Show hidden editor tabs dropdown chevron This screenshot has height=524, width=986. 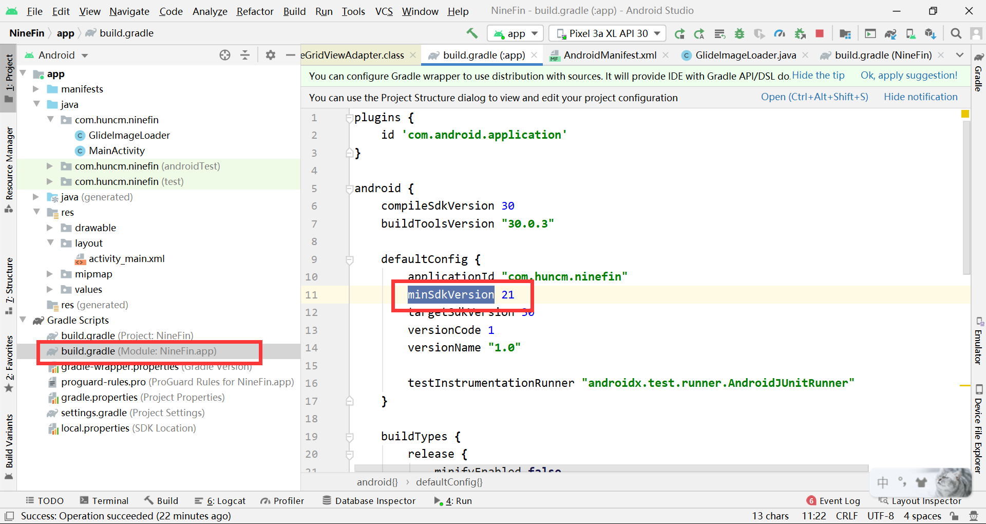(959, 55)
